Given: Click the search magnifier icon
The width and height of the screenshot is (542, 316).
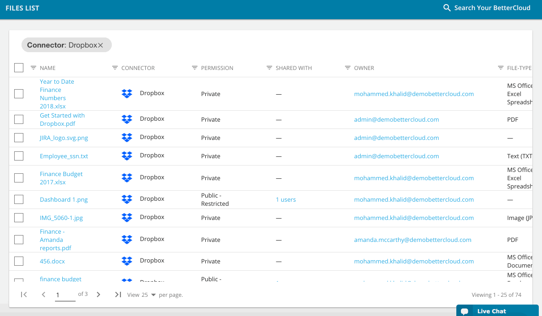Looking at the screenshot, I should point(447,8).
